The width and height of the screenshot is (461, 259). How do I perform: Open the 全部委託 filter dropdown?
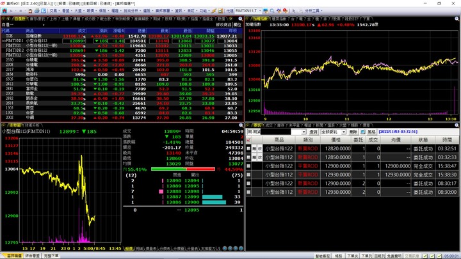(343, 132)
